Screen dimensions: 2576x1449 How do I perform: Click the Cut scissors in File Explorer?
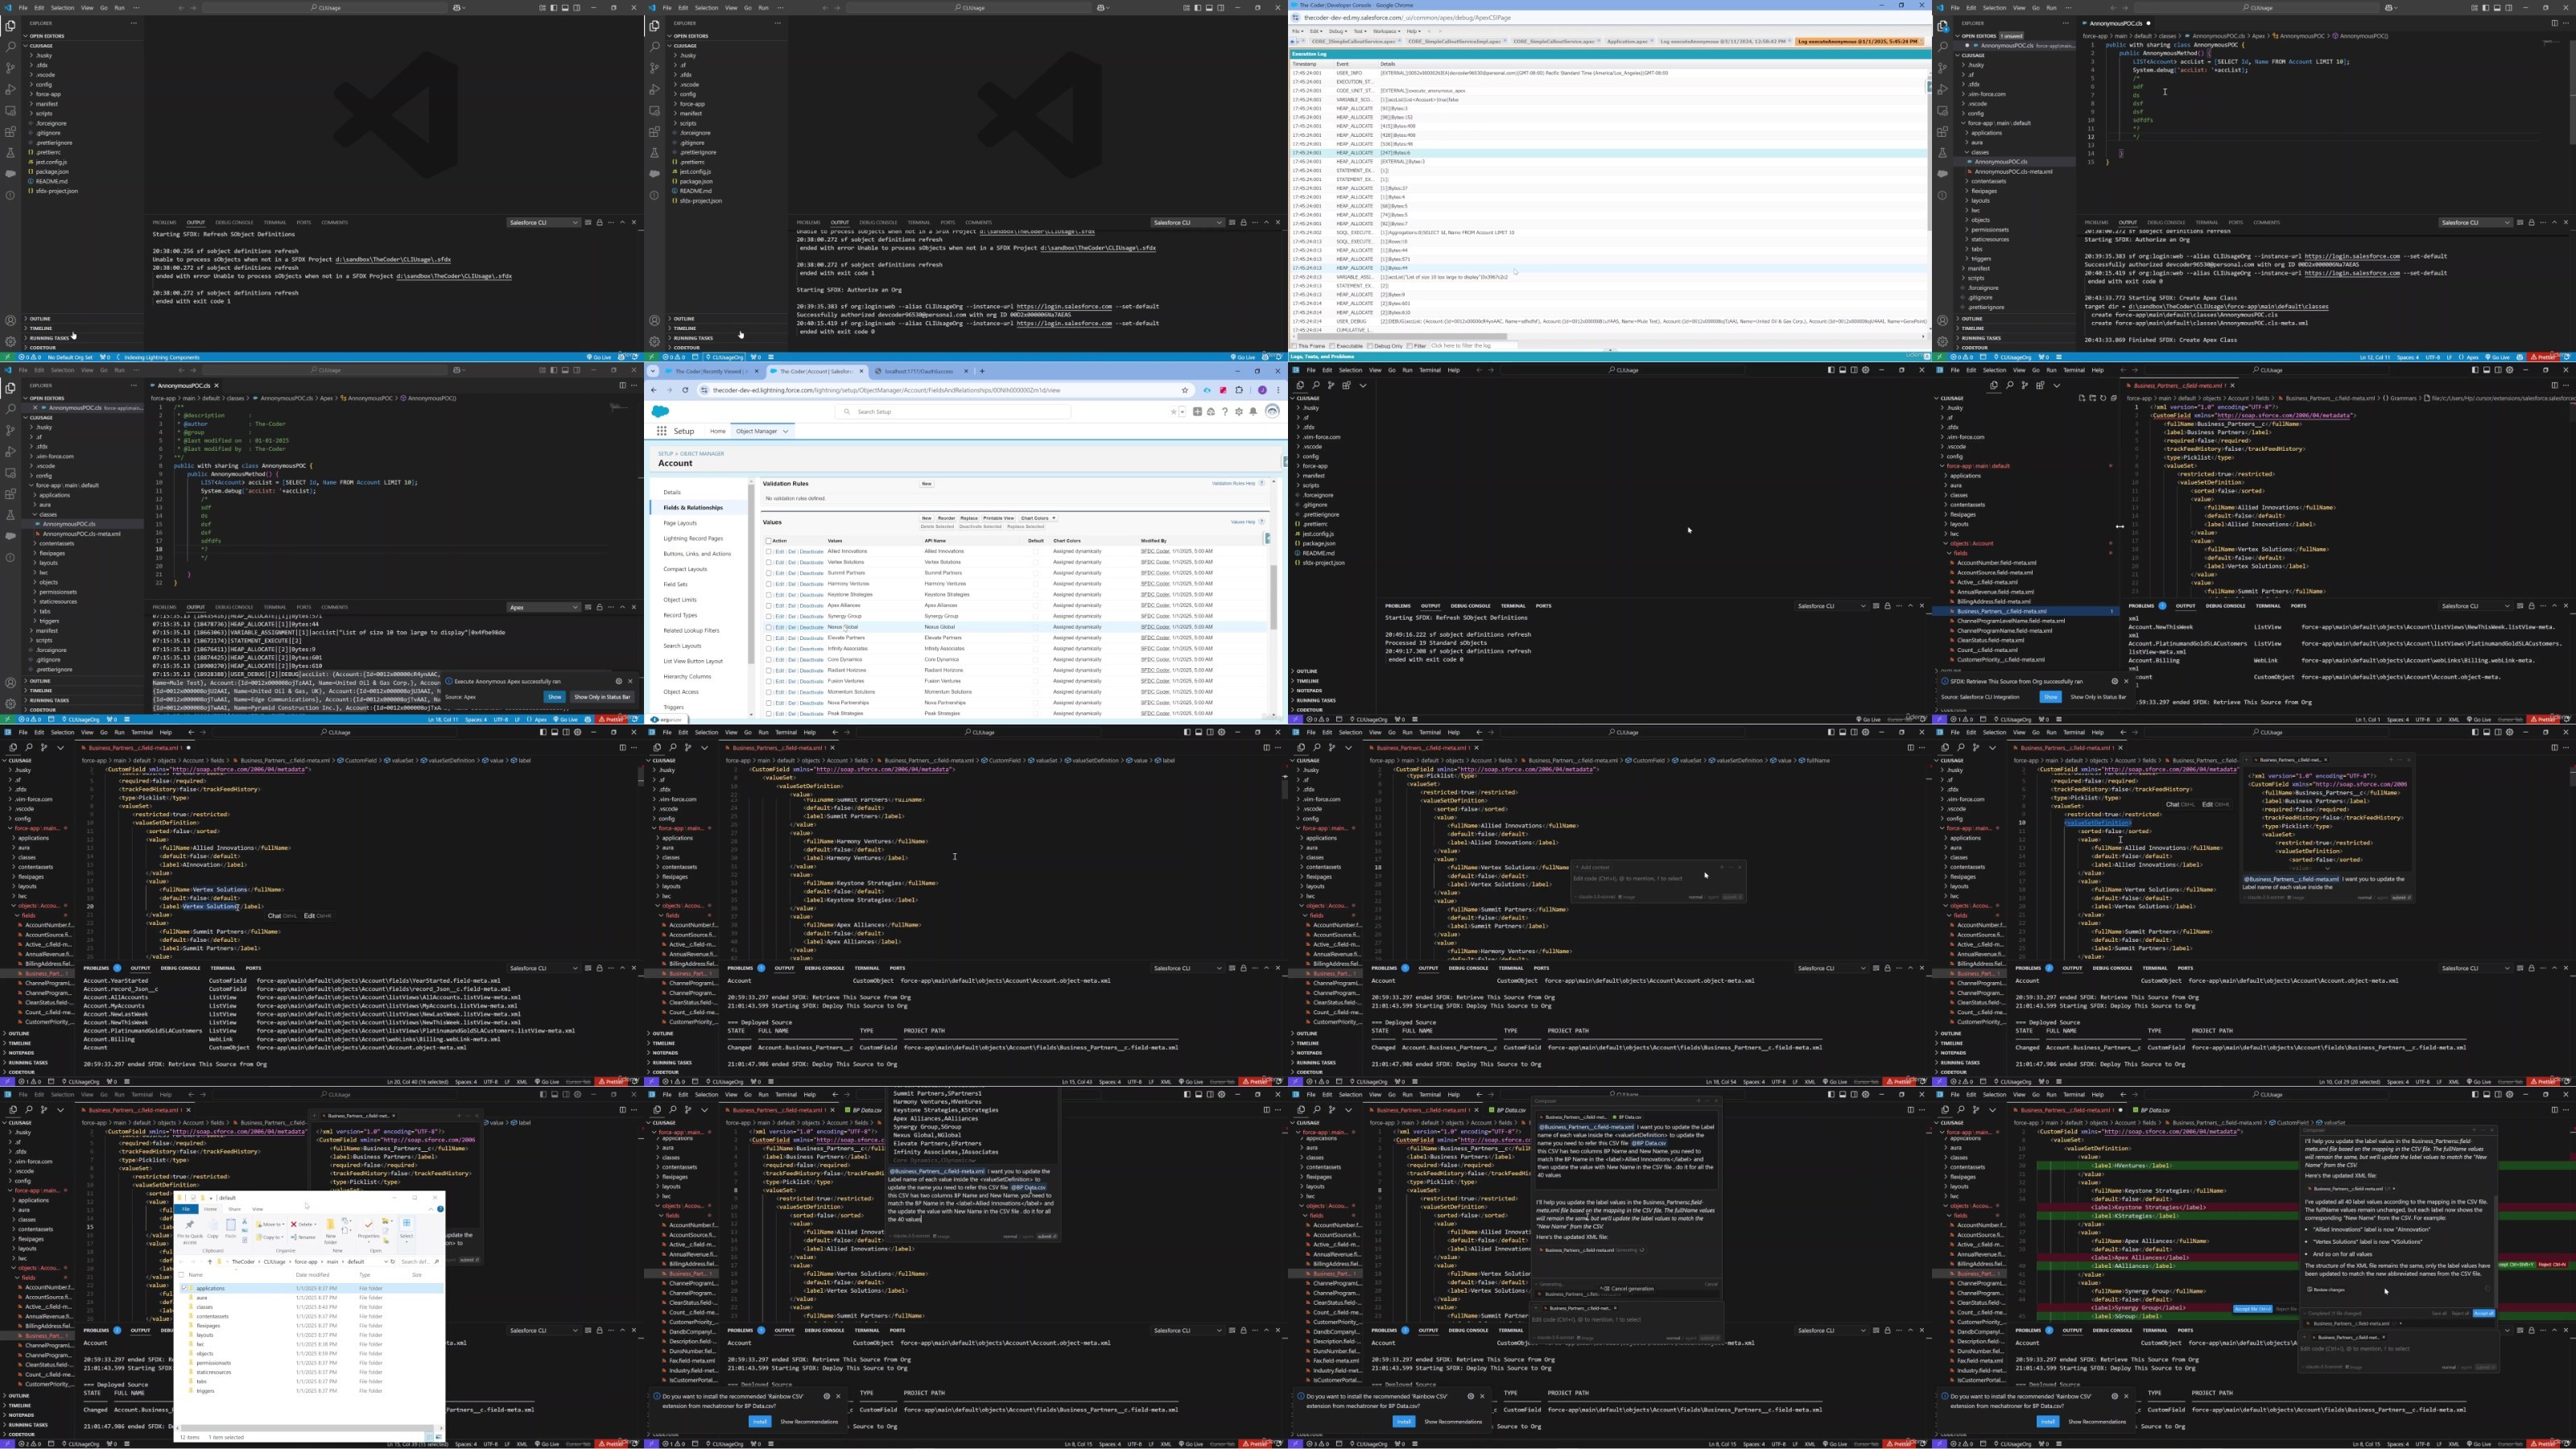(245, 1222)
